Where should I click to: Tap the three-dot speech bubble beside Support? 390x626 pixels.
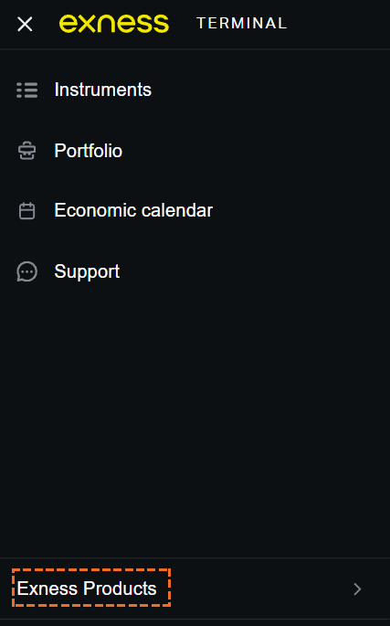point(27,272)
